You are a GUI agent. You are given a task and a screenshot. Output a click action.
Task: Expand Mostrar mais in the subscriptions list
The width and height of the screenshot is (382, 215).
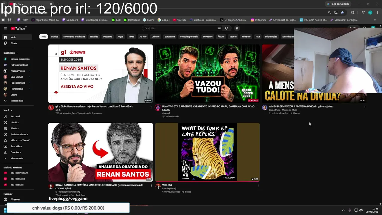[17, 101]
